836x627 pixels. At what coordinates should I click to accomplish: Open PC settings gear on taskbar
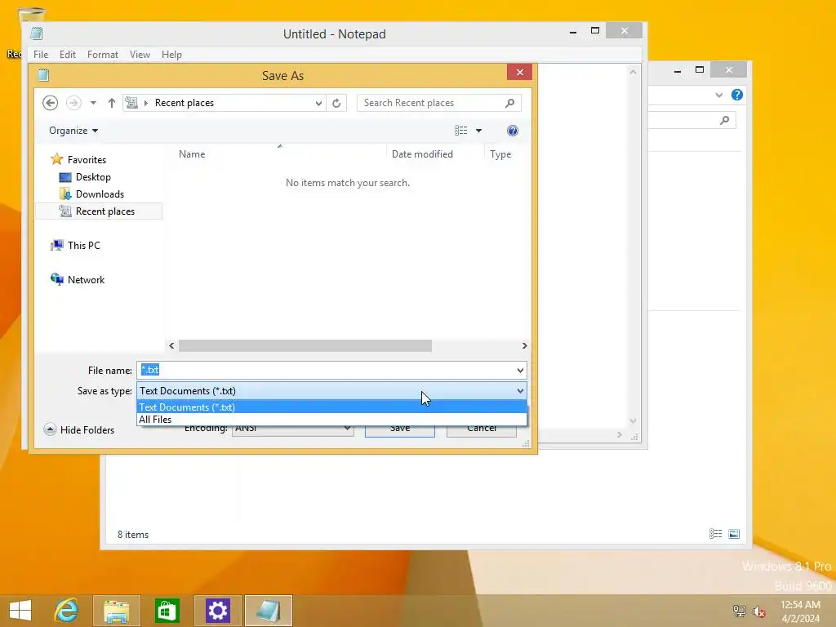(x=217, y=611)
